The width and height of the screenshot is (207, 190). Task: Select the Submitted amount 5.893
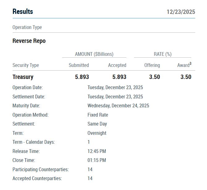pyautogui.click(x=82, y=77)
